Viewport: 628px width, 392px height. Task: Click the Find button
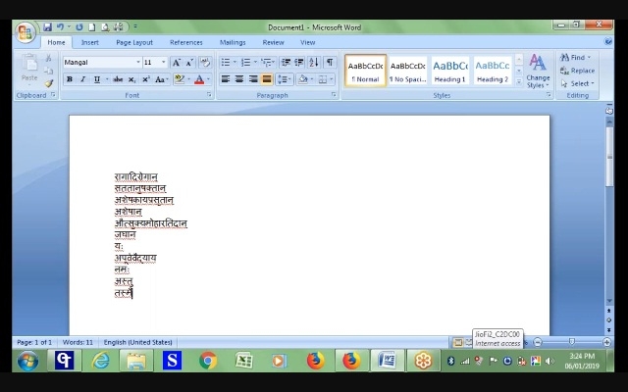(x=576, y=58)
